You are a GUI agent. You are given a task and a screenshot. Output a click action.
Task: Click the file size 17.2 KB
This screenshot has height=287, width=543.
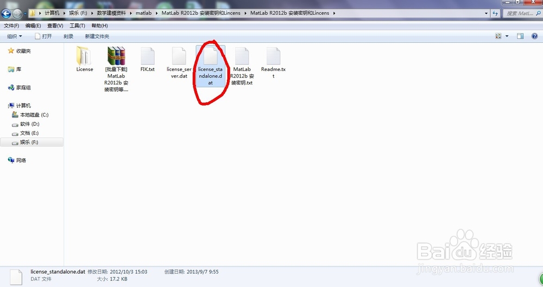coord(118,279)
